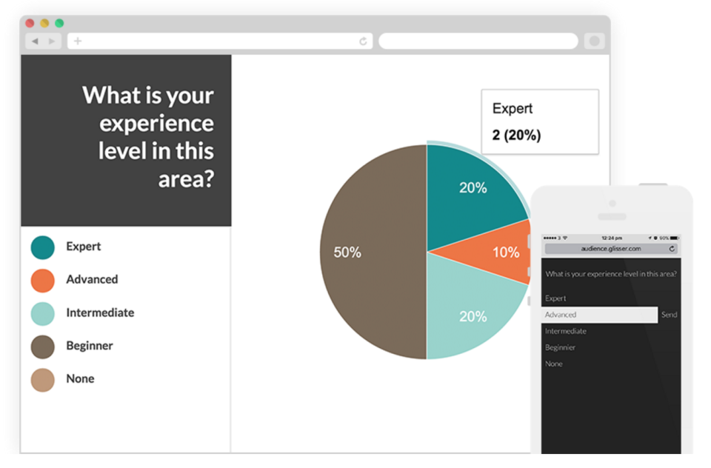Image resolution: width=711 pixels, height=468 pixels.
Task: Click the reload icon in browser address bar
Action: pos(363,41)
